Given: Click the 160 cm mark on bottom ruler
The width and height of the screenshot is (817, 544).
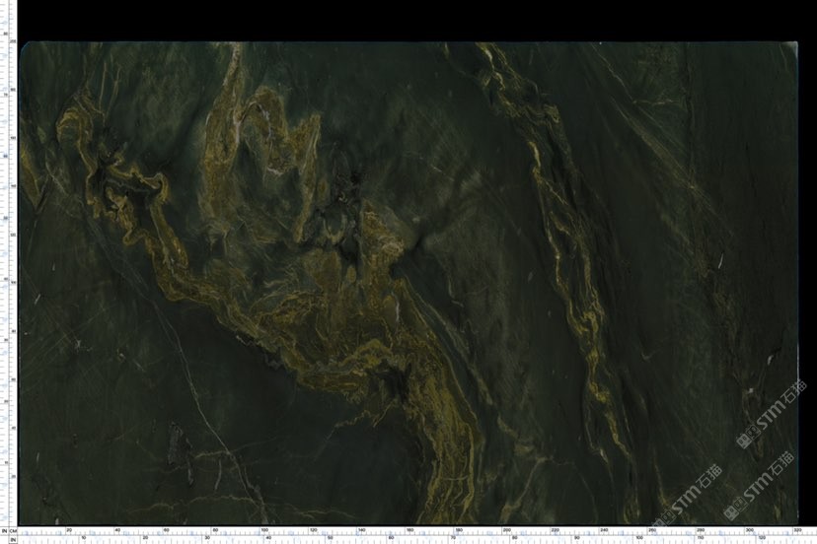Looking at the screenshot, I should coord(409,530).
